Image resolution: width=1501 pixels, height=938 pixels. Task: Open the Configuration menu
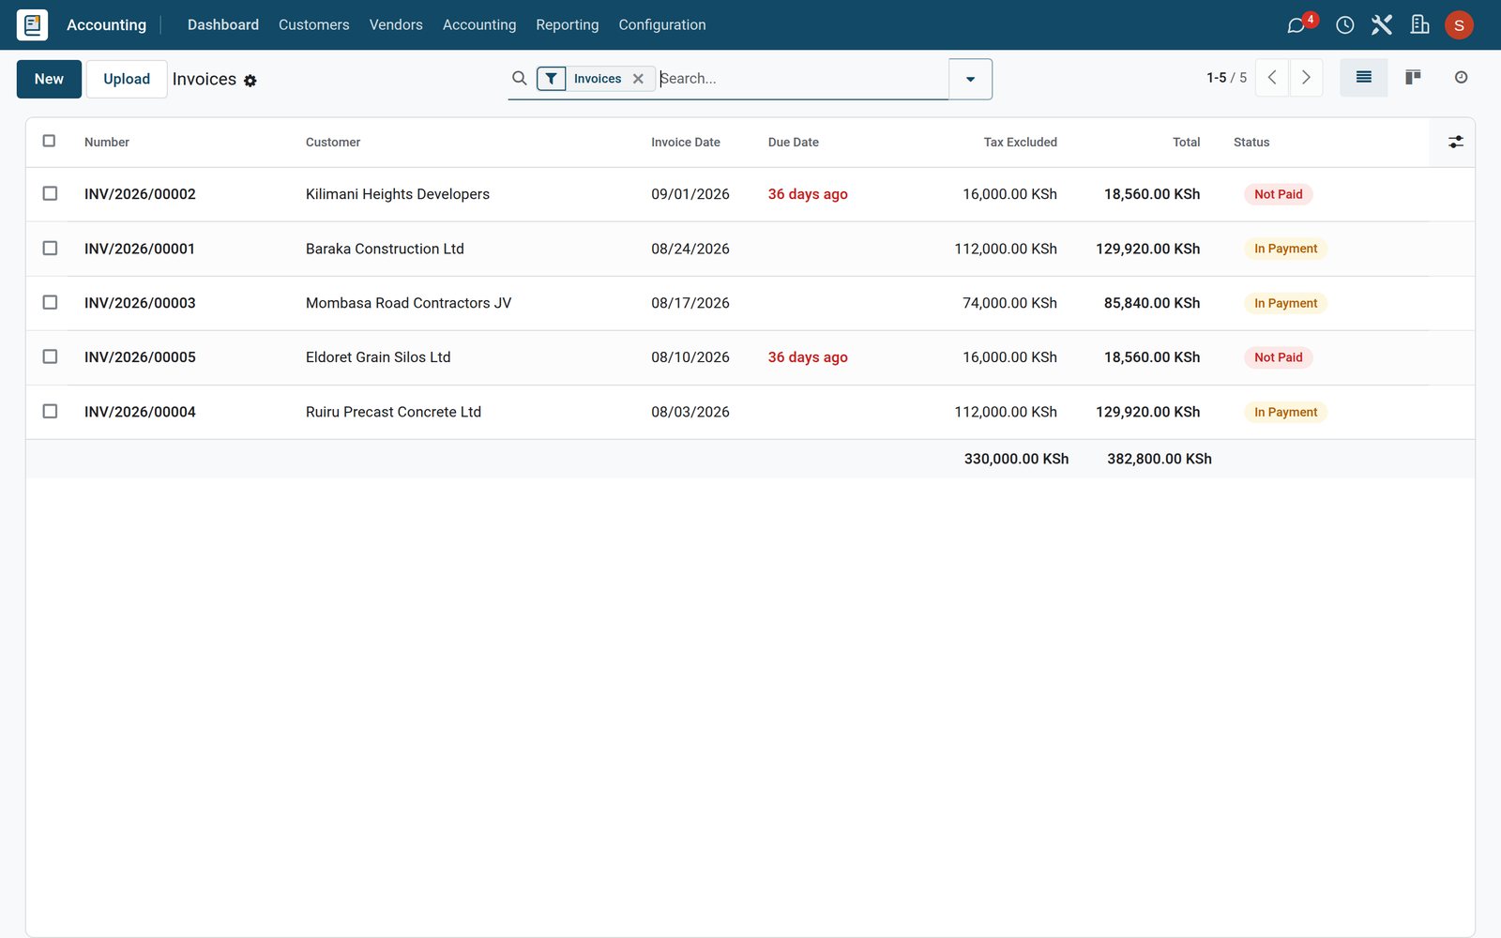[x=662, y=25]
